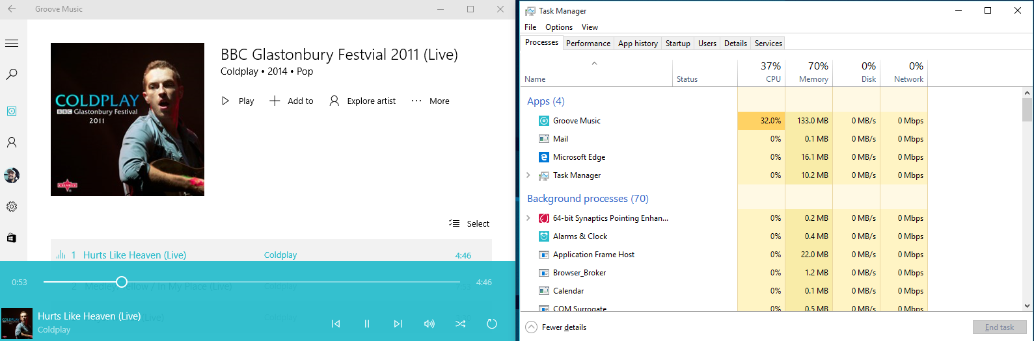Select the Calendar background process

[724, 291]
